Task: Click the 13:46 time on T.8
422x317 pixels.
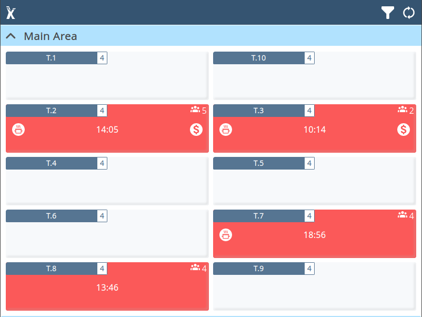Action: click(x=107, y=288)
